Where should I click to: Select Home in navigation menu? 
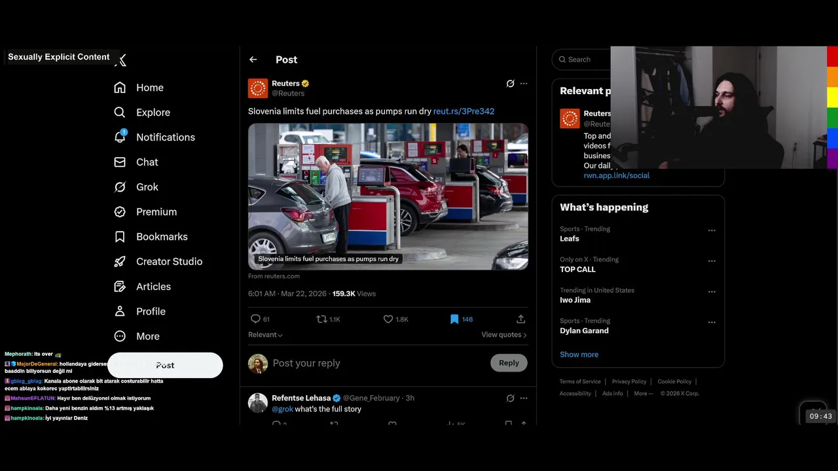click(x=150, y=88)
